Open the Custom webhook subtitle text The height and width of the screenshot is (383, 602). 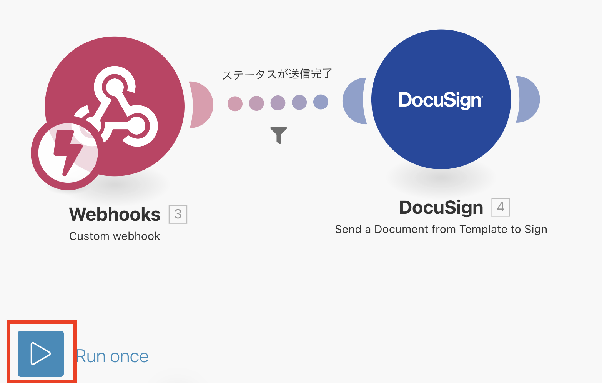pos(114,236)
